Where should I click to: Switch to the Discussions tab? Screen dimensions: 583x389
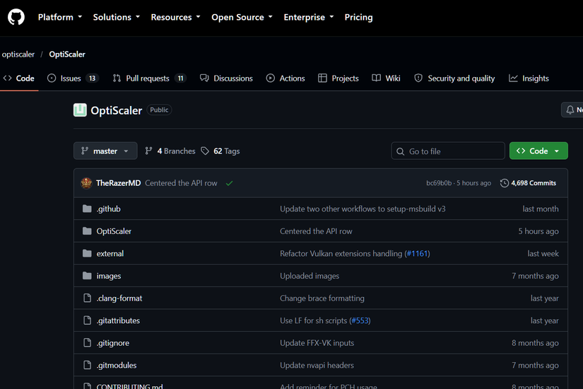pyautogui.click(x=226, y=79)
